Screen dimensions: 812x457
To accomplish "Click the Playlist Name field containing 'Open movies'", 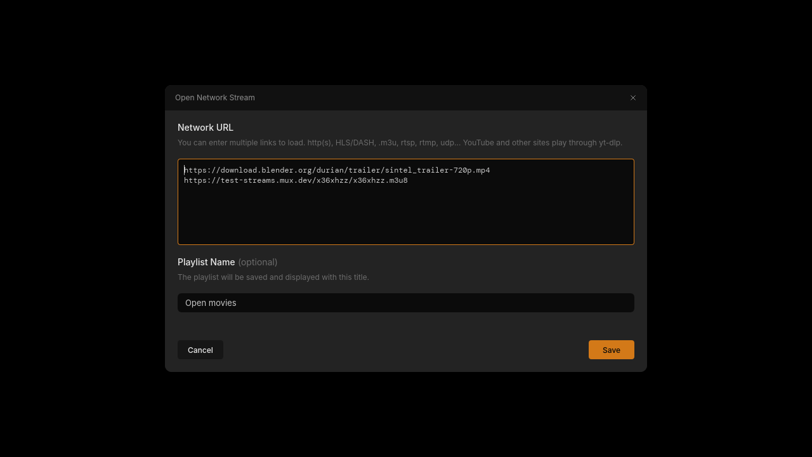I will coord(406,303).
